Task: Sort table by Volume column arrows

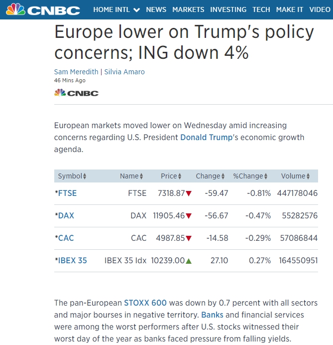Action: (309, 176)
